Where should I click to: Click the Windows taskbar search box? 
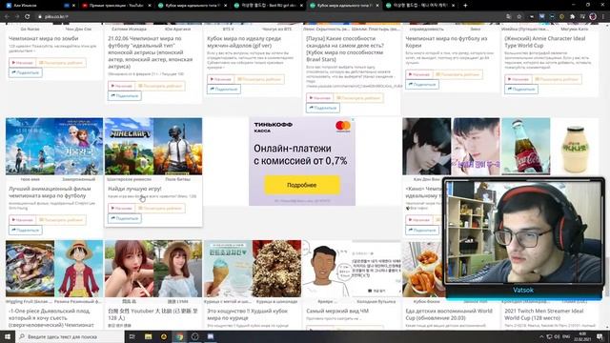(x=70, y=336)
